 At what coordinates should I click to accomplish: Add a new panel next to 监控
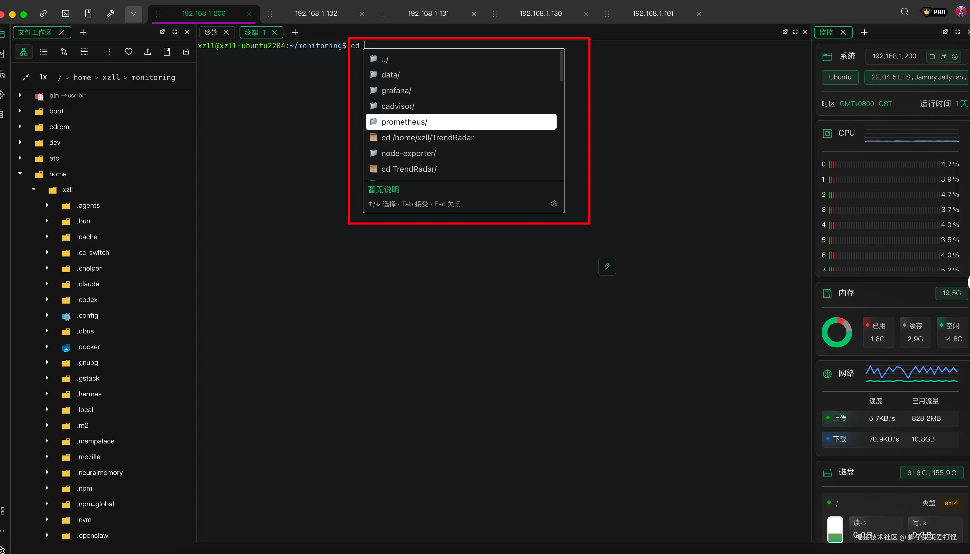click(x=864, y=32)
